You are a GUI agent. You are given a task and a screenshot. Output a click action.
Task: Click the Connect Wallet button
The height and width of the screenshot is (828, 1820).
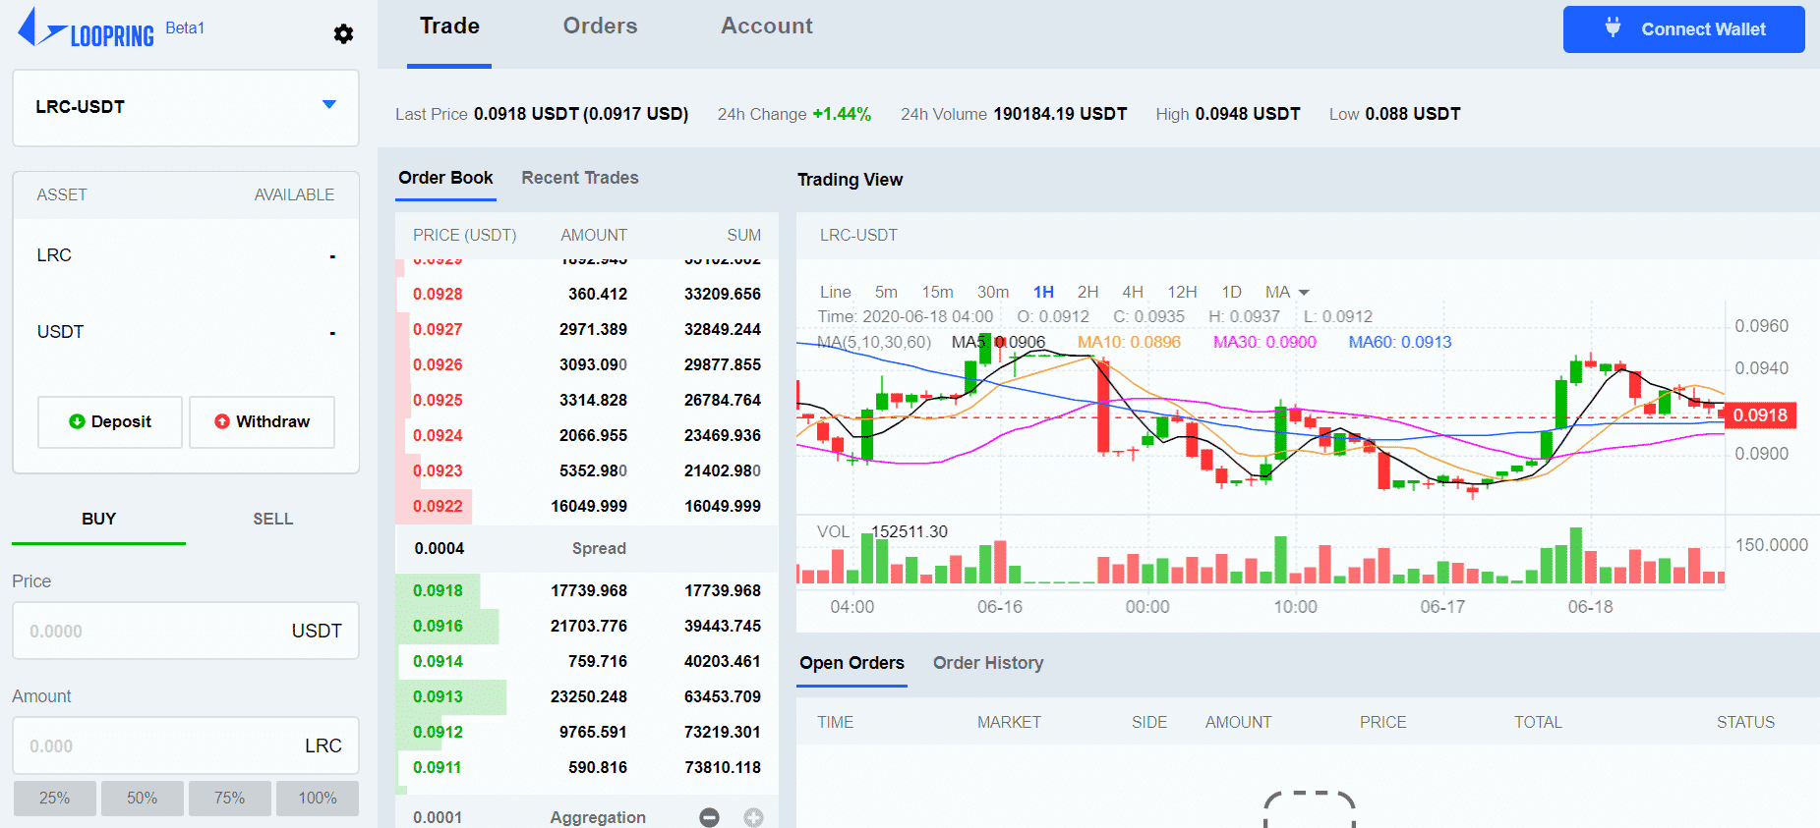pos(1683,29)
